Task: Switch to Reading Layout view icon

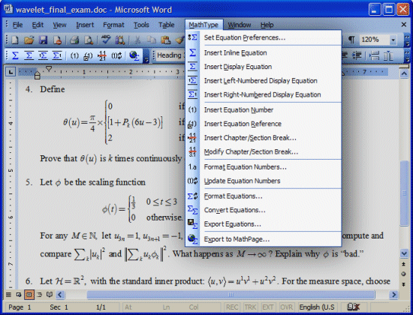Action: click(x=50, y=295)
